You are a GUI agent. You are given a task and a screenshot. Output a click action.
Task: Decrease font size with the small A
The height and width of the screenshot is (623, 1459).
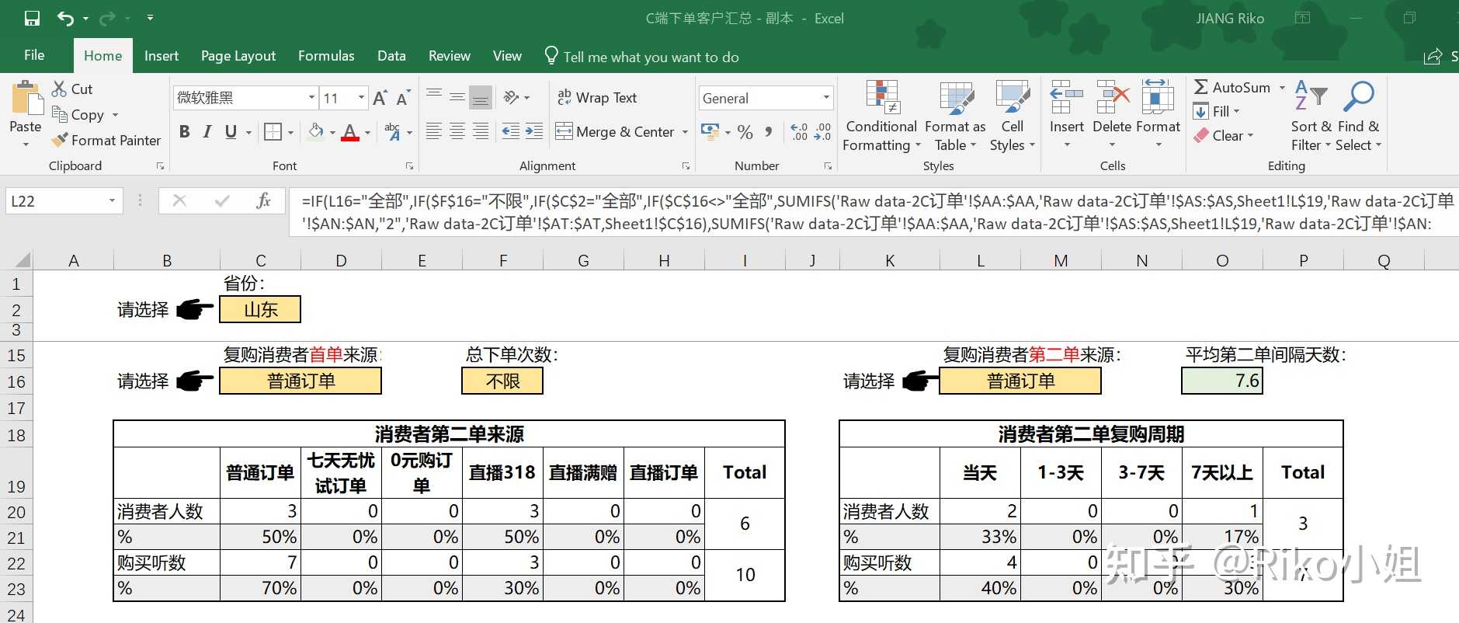point(402,98)
